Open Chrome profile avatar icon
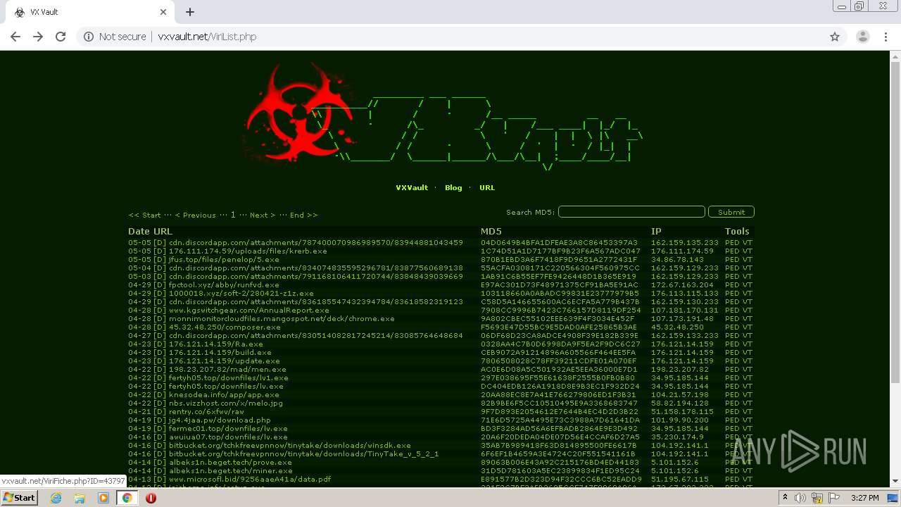This screenshot has height=507, width=901. coord(863,37)
